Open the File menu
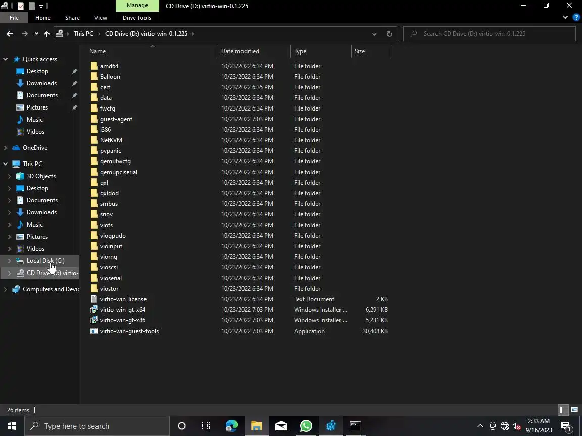582x436 pixels. point(14,18)
